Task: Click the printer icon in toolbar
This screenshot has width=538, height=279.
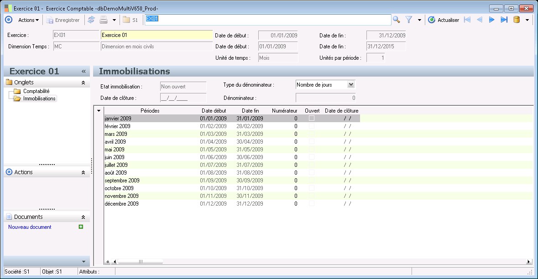Action: tap(104, 20)
